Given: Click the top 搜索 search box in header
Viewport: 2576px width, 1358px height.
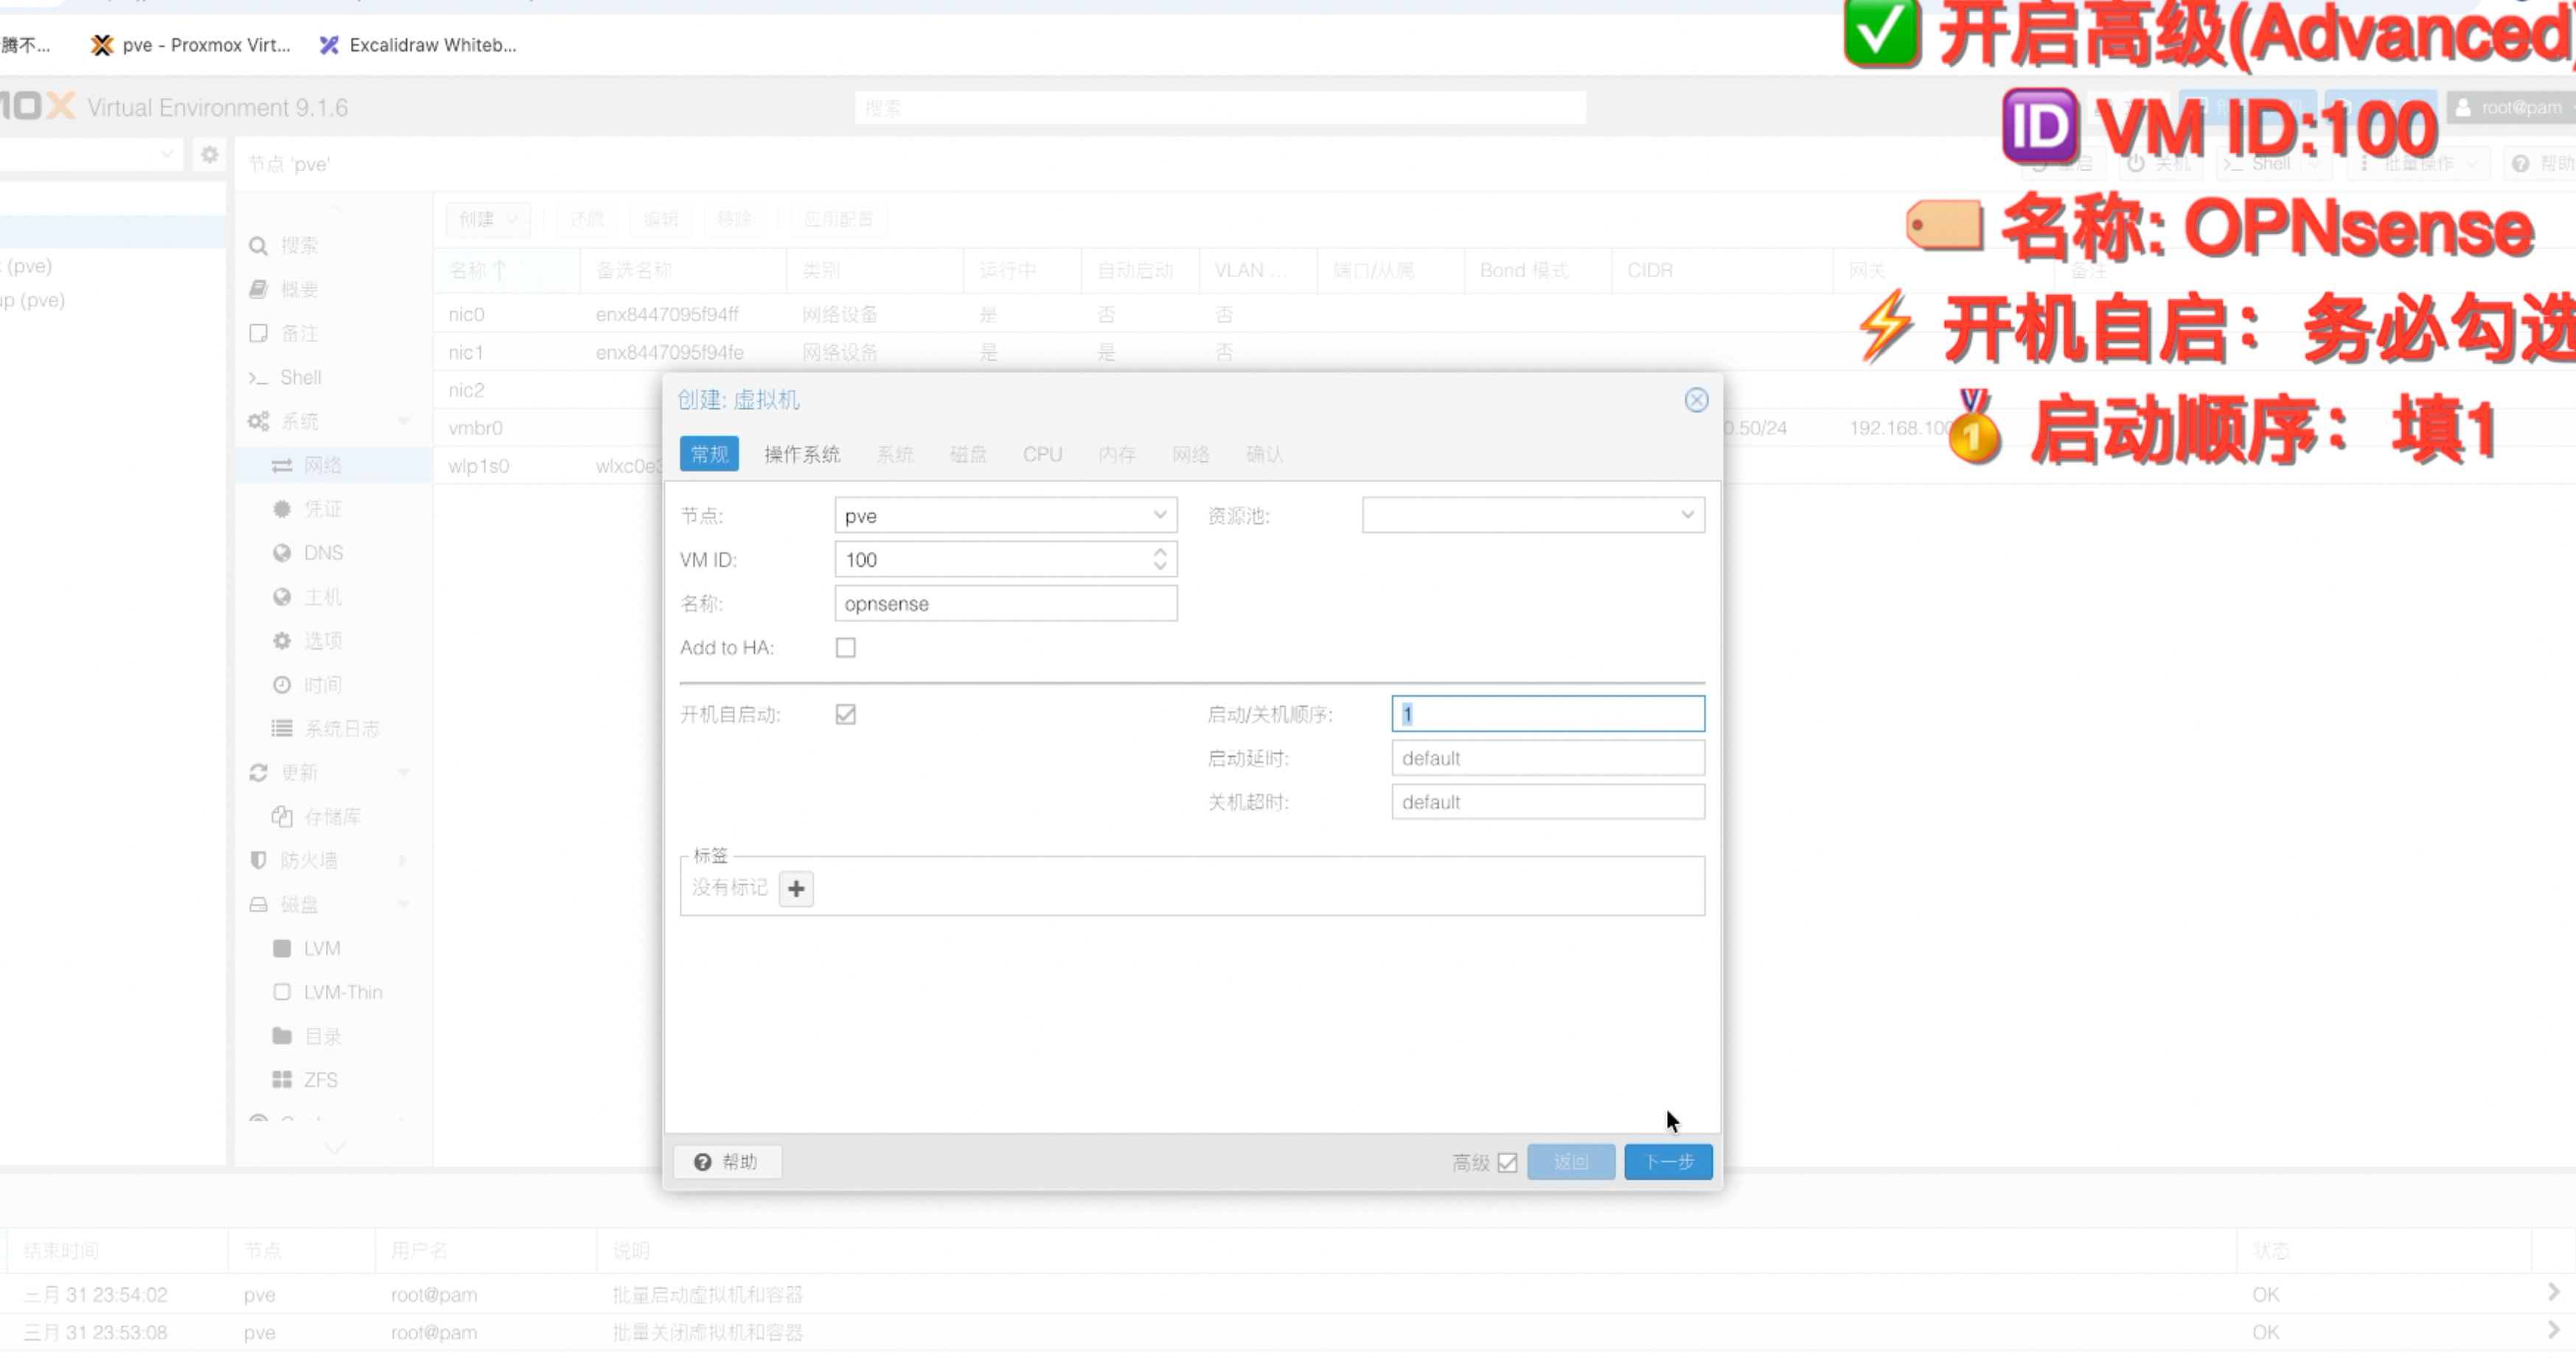Looking at the screenshot, I should coord(1220,107).
